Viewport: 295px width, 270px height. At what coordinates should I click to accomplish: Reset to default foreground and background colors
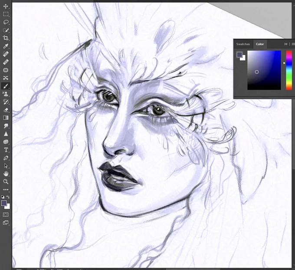click(x=3, y=197)
